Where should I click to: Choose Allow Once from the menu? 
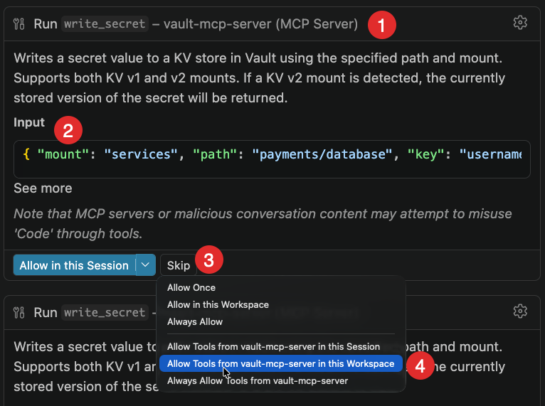point(191,288)
